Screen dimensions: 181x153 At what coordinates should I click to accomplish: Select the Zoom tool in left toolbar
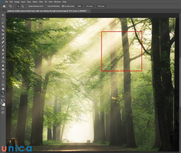click(x=3, y=93)
